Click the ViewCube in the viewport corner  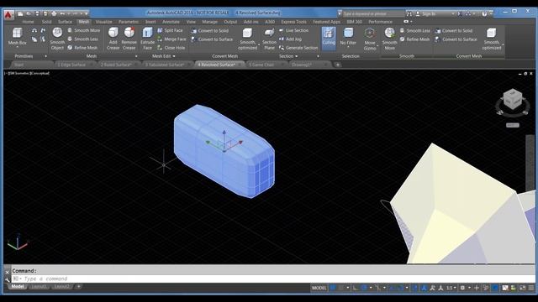coord(512,100)
